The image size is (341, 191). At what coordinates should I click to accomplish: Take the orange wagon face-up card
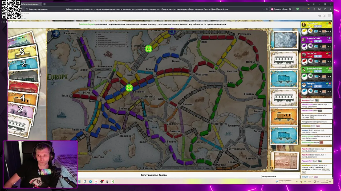(x=284, y=116)
